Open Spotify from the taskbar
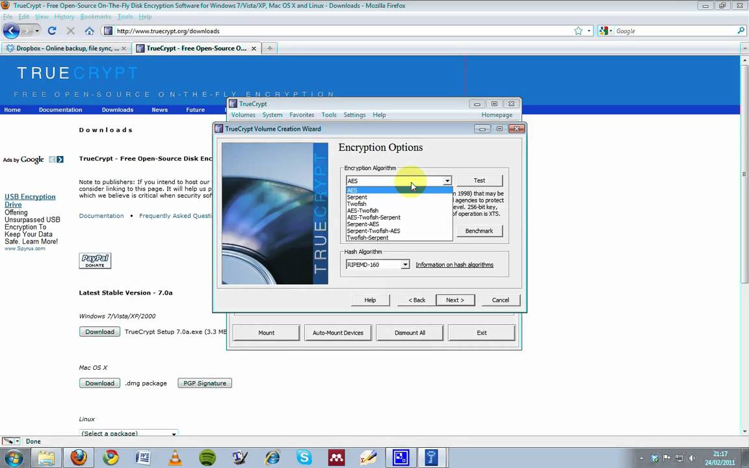This screenshot has width=749, height=468. 207,458
